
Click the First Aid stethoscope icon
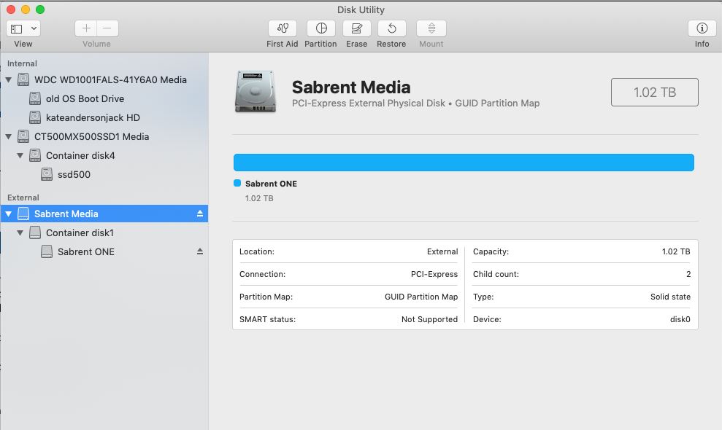pyautogui.click(x=283, y=28)
